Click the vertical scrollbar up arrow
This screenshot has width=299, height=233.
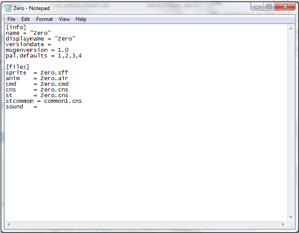tap(291, 28)
